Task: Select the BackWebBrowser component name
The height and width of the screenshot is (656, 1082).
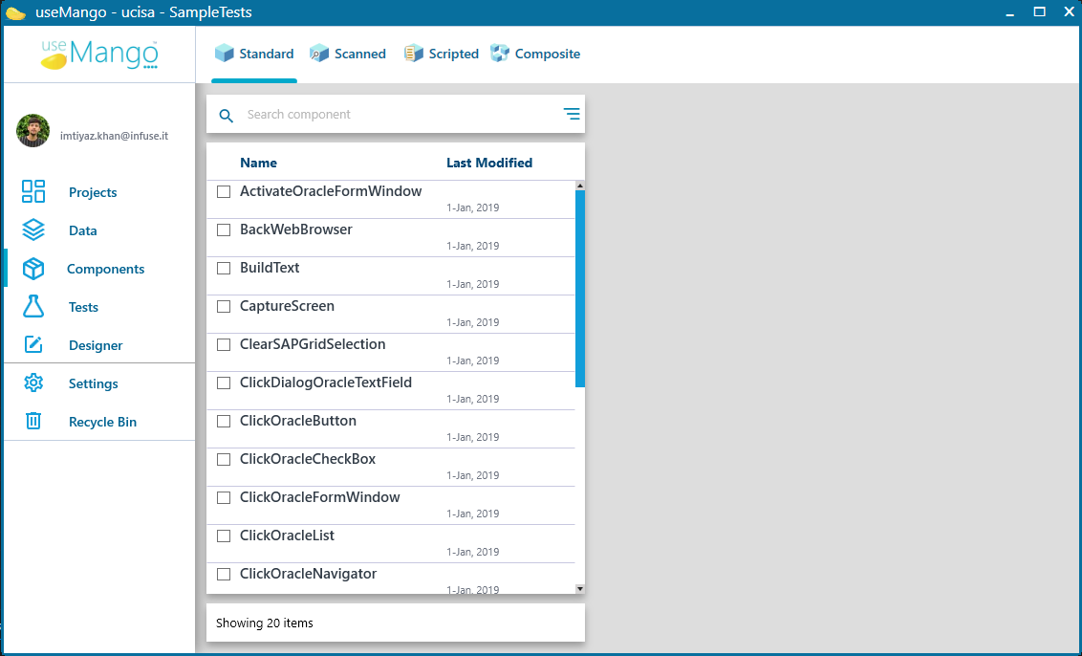Action: (x=296, y=230)
